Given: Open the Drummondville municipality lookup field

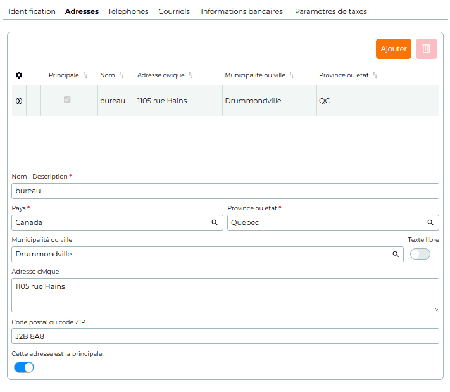Looking at the screenshot, I should pos(207,254).
